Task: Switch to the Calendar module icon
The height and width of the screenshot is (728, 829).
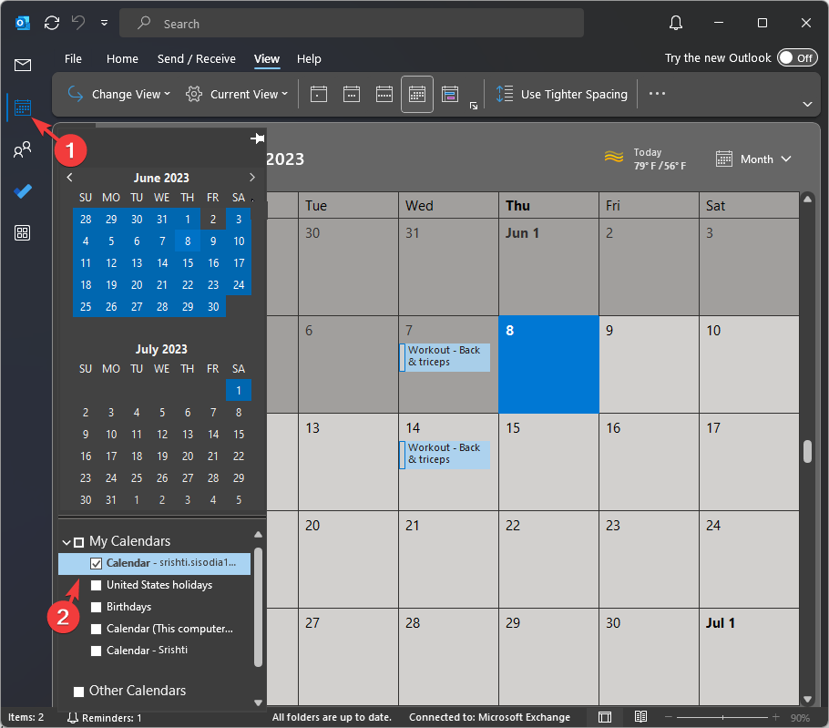Action: tap(23, 108)
